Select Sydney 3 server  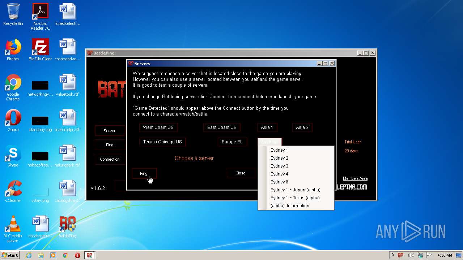pos(296,166)
